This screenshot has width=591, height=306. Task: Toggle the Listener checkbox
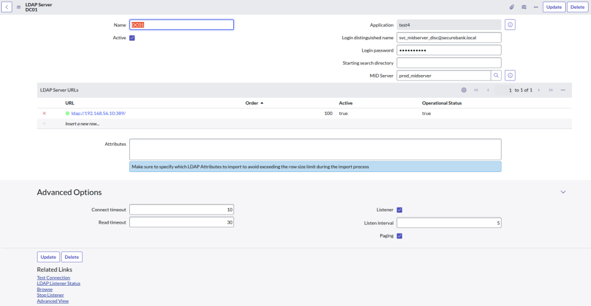tap(400, 210)
